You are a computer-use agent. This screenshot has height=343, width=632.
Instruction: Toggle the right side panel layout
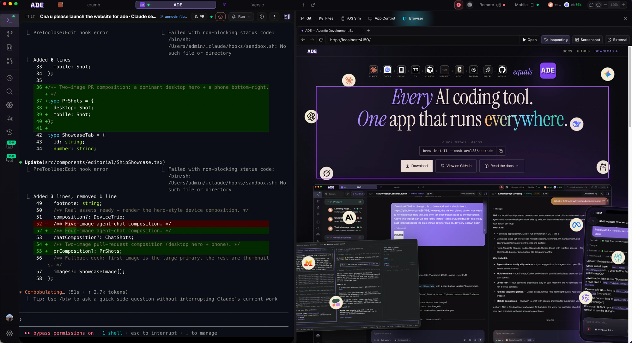pyautogui.click(x=287, y=17)
